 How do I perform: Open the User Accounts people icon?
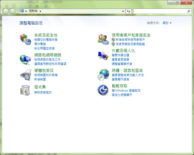coord(103,39)
